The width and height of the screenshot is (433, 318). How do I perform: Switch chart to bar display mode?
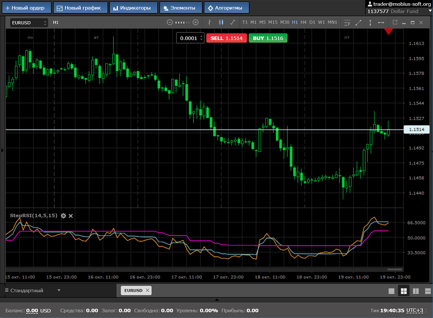click(x=210, y=22)
